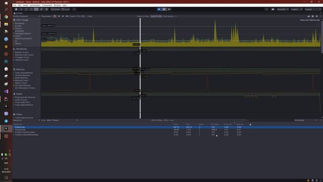Select the EditorLoop hierarchy row
Screen dimensions: 323x182
click(168, 127)
